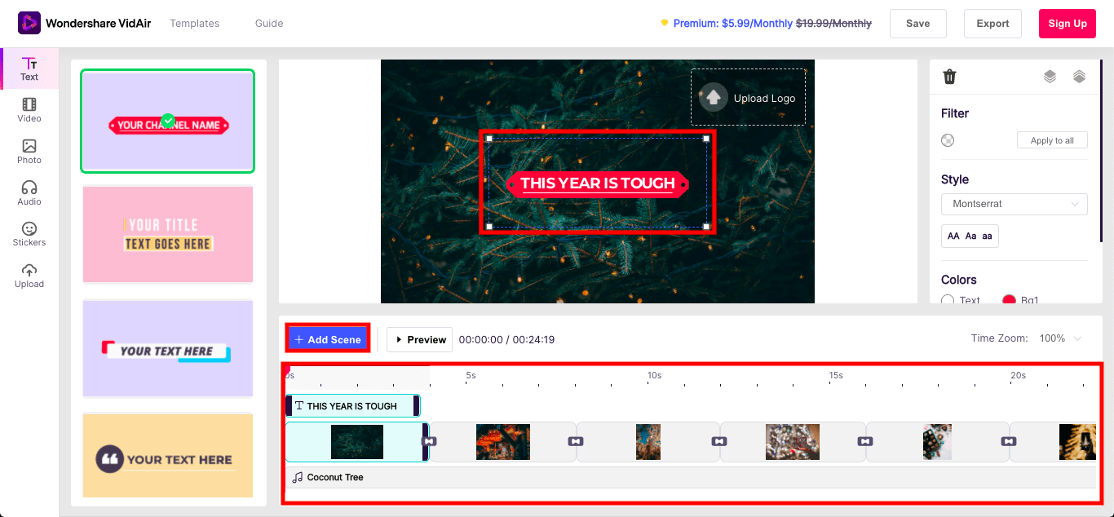The width and height of the screenshot is (1114, 517).
Task: Click the Sign Up button
Action: 1068,24
